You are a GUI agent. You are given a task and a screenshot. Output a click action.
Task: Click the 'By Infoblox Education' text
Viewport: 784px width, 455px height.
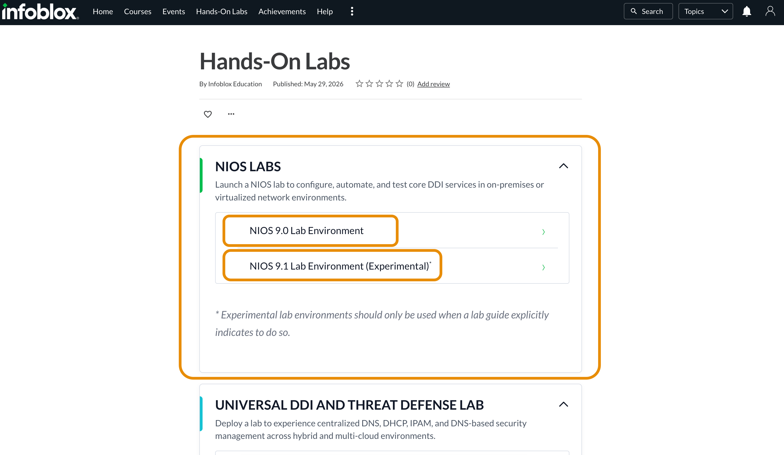point(230,84)
